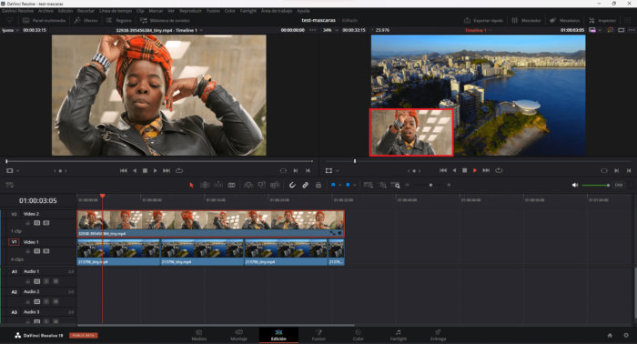The image size is (637, 344).
Task: Toggle the Linked Selection chain icon
Action: coord(305,186)
